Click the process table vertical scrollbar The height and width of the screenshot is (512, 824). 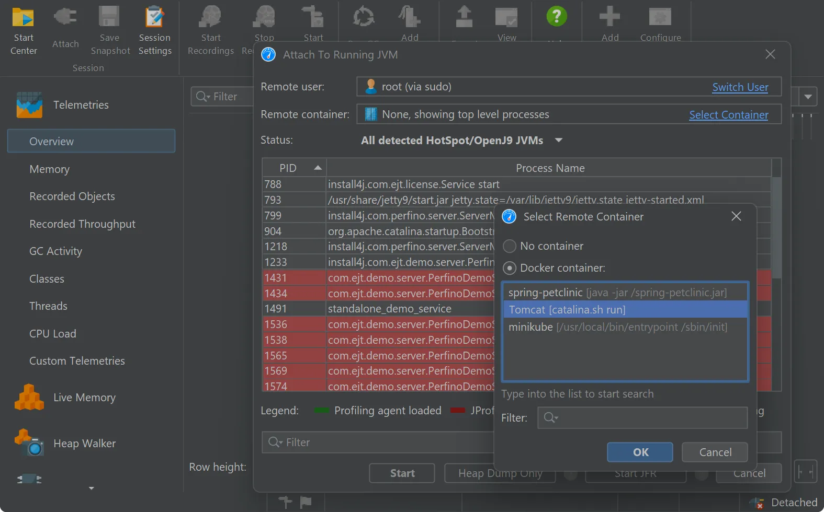776,227
